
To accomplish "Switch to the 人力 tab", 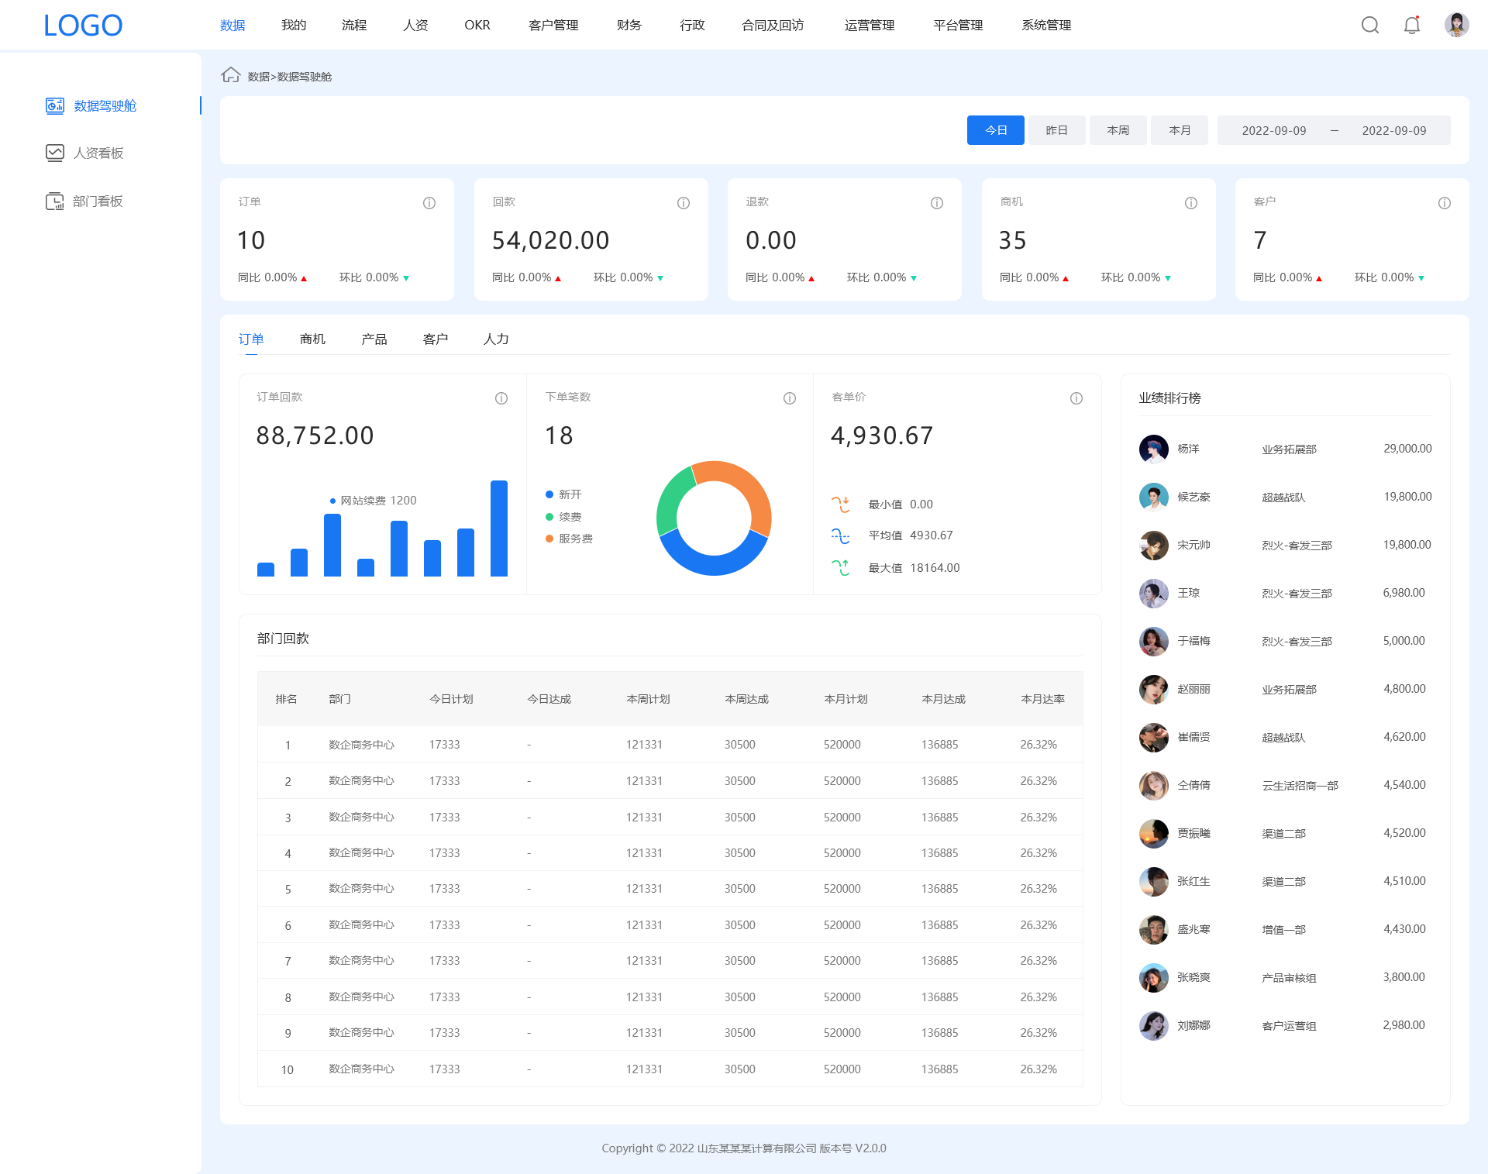I will (x=496, y=339).
